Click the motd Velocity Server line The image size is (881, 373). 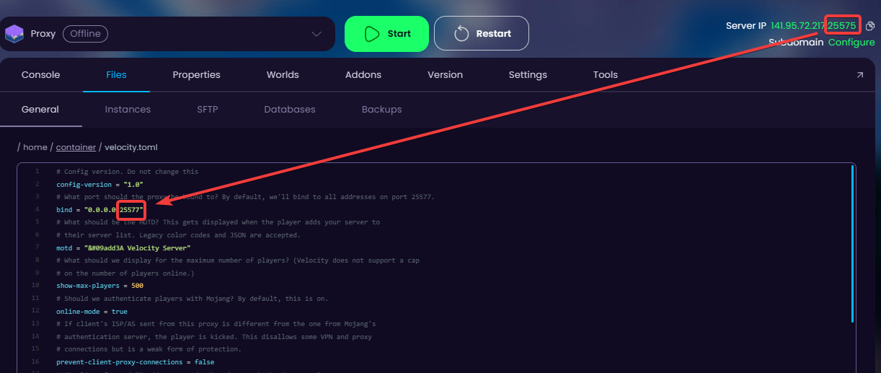[x=123, y=248]
